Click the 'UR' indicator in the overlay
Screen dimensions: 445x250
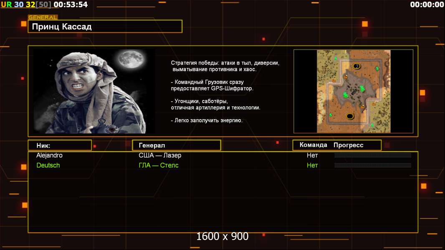coord(6,5)
